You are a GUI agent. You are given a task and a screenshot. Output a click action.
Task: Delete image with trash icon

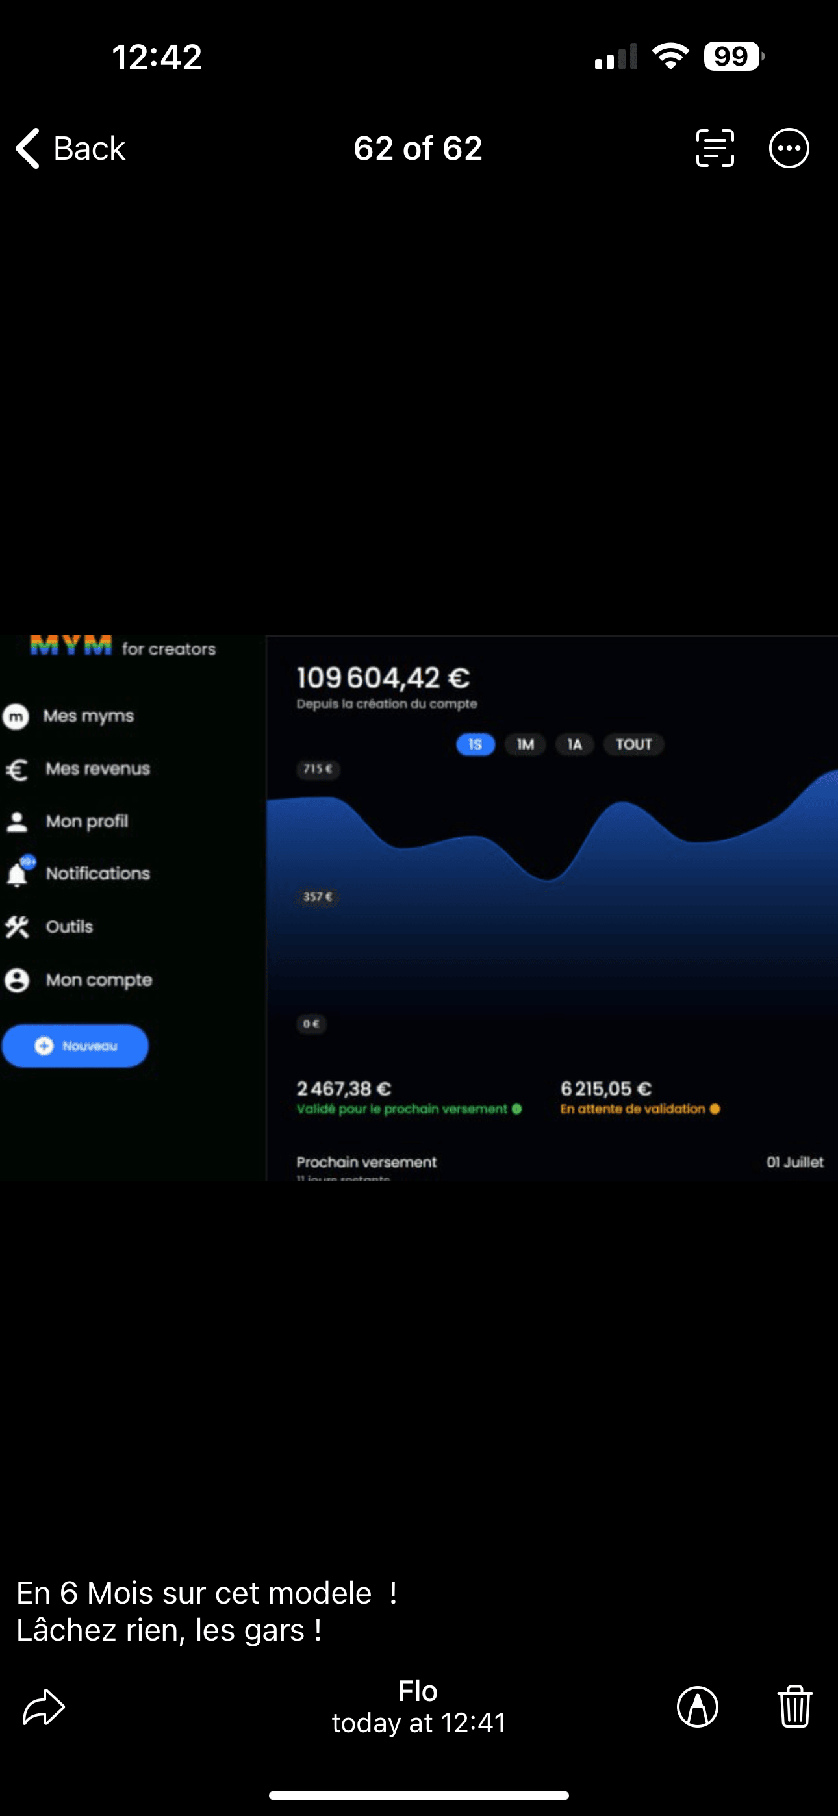794,1707
